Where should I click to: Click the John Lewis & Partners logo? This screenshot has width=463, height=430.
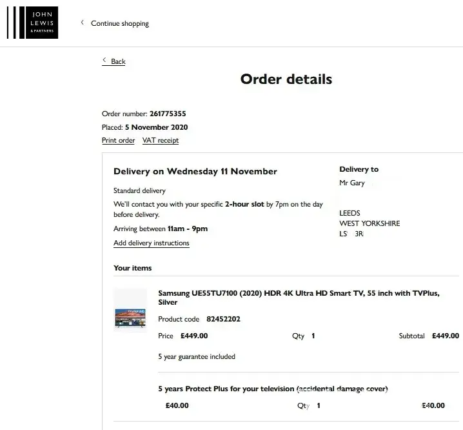coord(32,23)
